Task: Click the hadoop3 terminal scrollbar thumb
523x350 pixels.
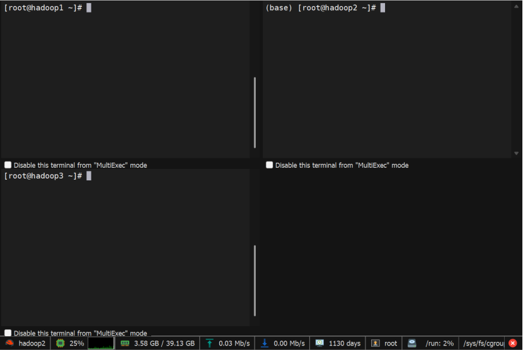Action: [x=255, y=280]
